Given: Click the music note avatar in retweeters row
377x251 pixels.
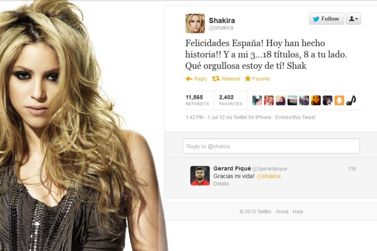Looking at the screenshot, I should point(351,100).
